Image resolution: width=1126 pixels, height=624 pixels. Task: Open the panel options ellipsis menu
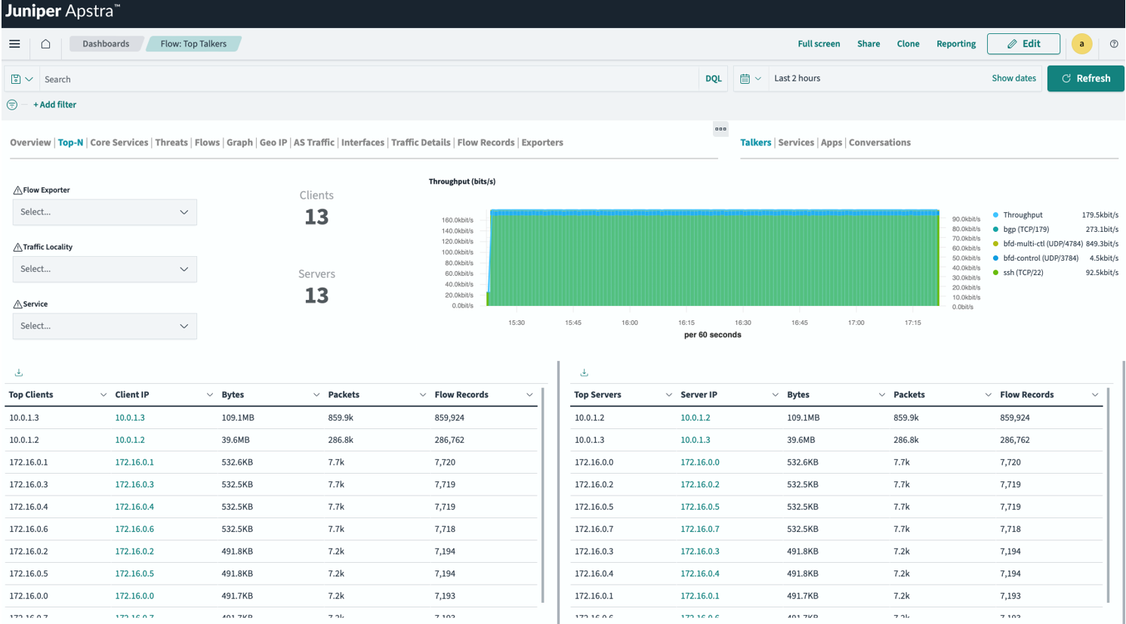[720, 128]
